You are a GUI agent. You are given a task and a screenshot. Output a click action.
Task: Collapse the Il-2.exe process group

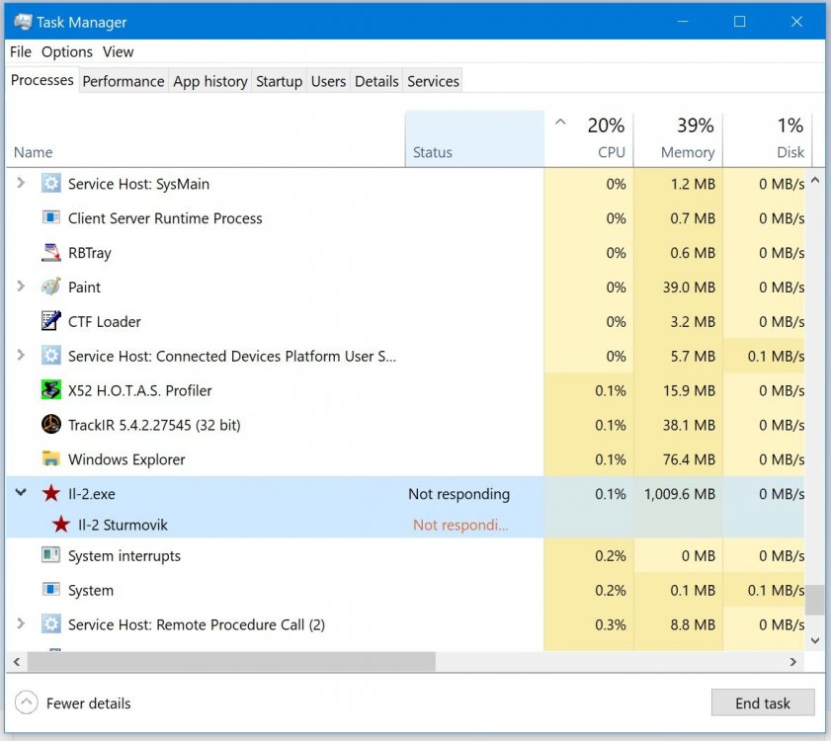pos(21,493)
